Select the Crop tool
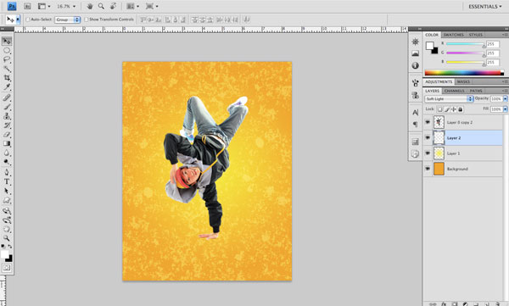Viewport: 509px width, 306px height. (x=7, y=78)
